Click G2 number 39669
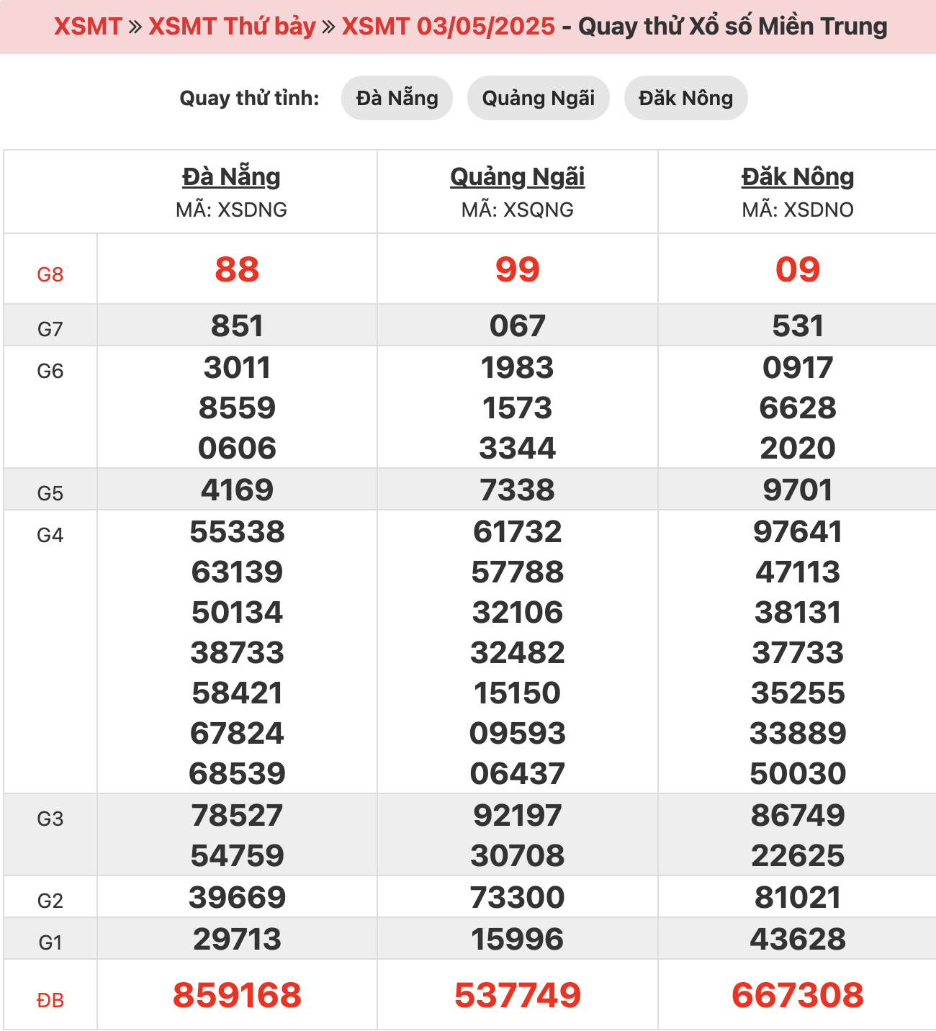 (237, 897)
